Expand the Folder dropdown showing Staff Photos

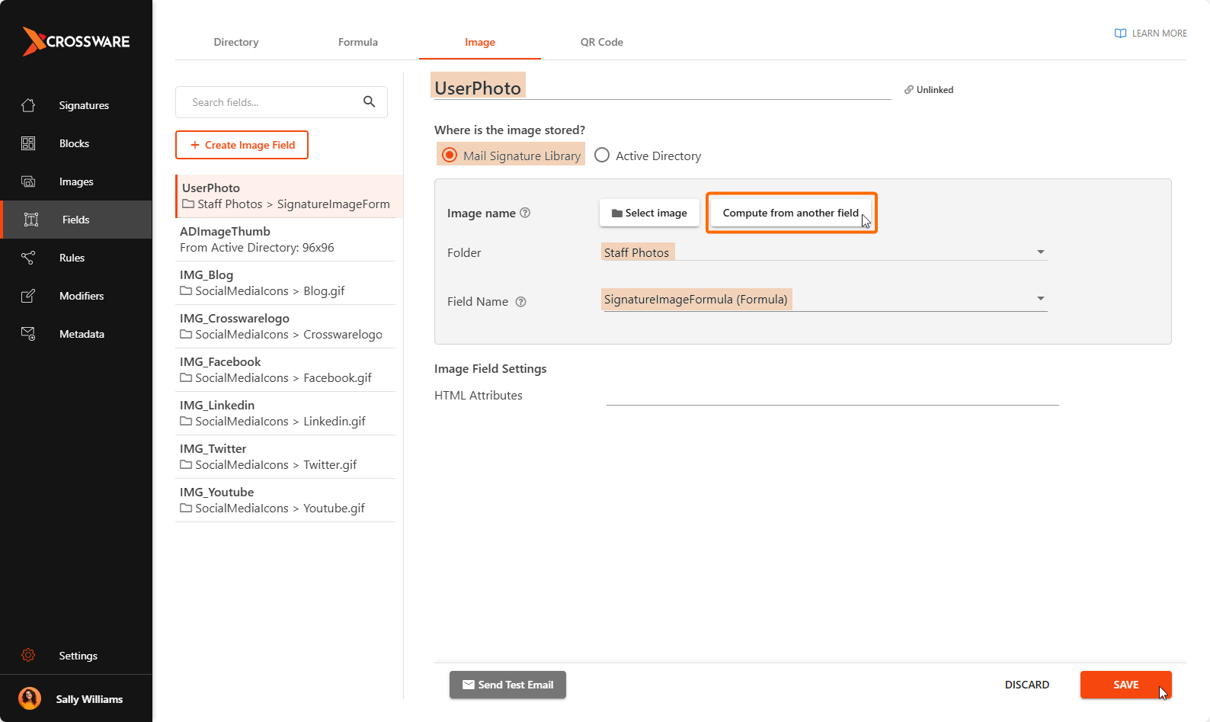[x=1040, y=252]
